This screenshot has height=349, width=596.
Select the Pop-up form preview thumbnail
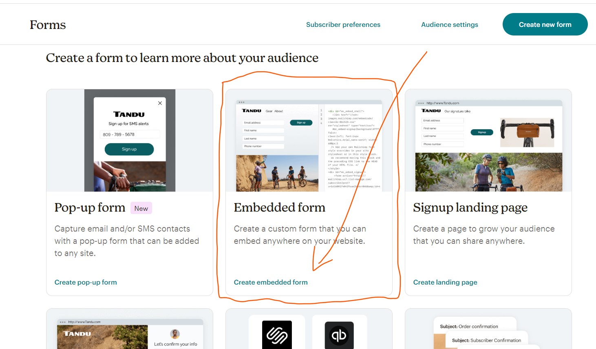click(x=130, y=140)
